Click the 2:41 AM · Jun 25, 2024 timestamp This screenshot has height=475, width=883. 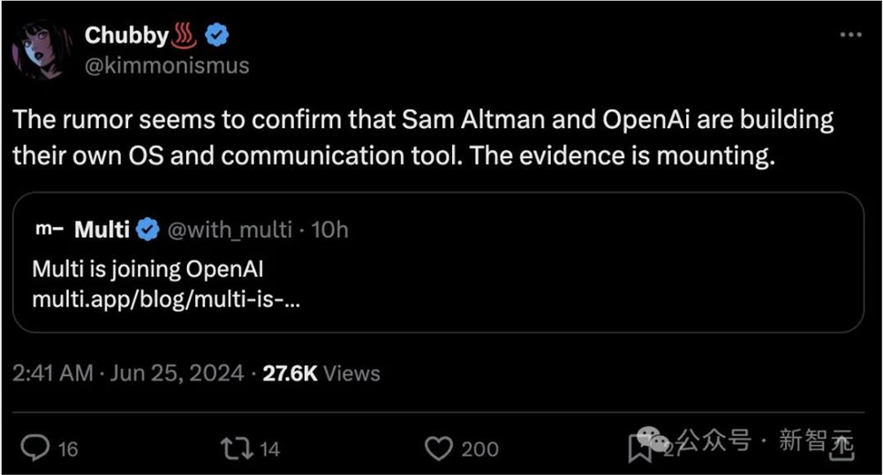(x=128, y=373)
